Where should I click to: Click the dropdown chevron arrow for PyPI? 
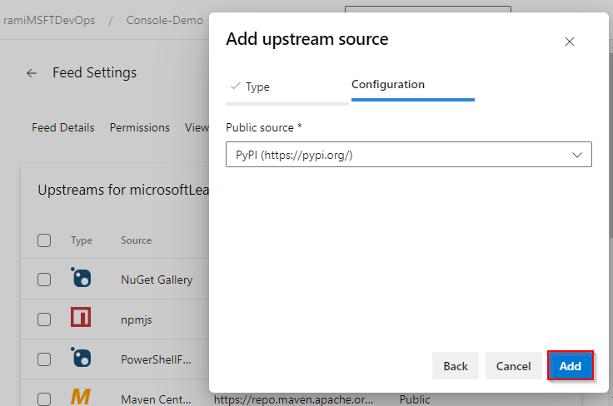[x=577, y=155]
